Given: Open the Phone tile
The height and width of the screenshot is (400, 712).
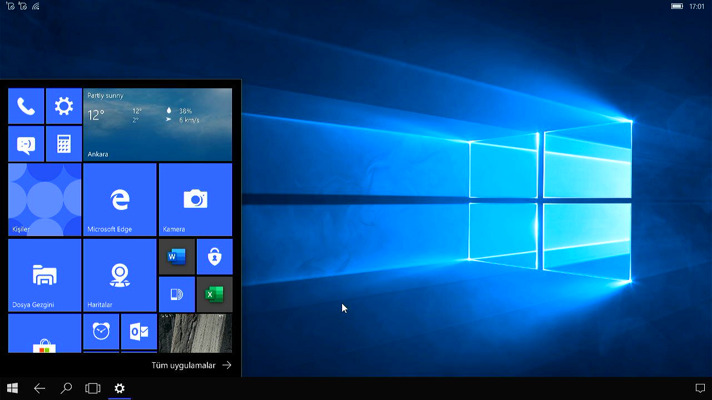Looking at the screenshot, I should pos(26,106).
